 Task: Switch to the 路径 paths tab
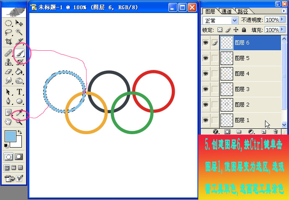242,11
